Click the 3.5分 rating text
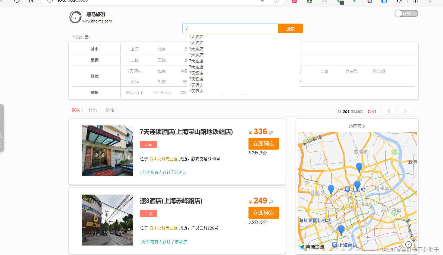 pyautogui.click(x=253, y=222)
